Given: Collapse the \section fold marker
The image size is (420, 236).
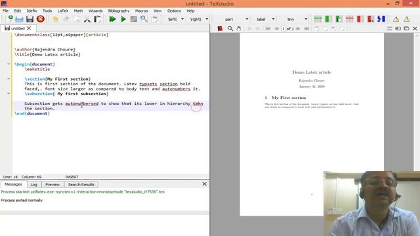Looking at the screenshot, I should coord(9,79).
